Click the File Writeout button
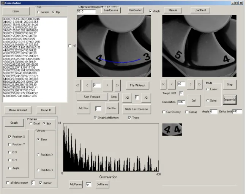Image resolution: width=246 pixels, height=194 pixels. 137,85
